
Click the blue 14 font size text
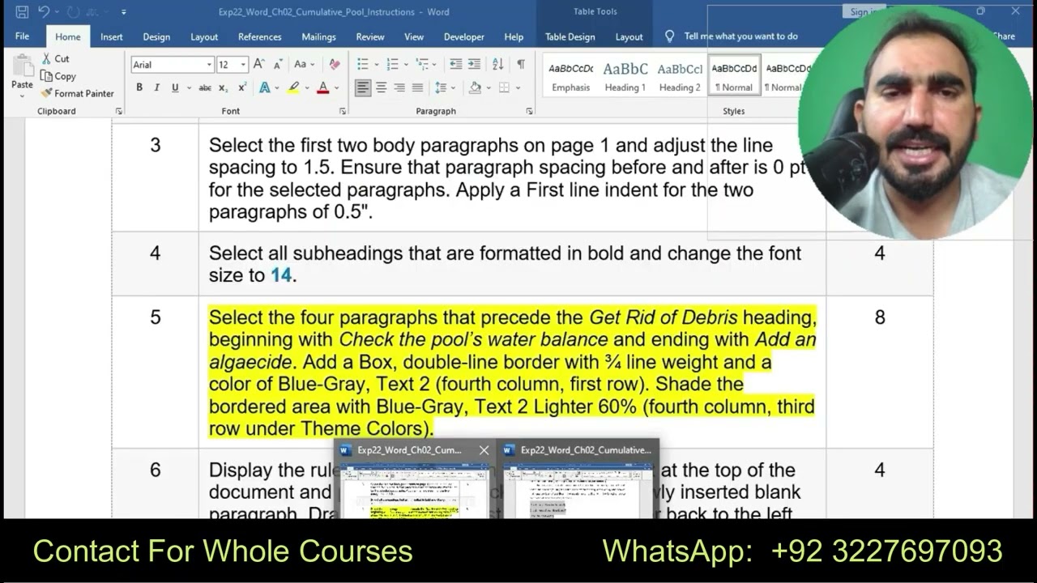pos(280,275)
